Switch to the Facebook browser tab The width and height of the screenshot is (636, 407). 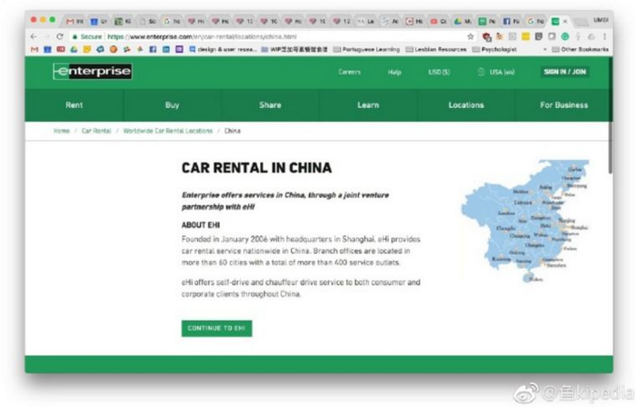[x=511, y=21]
